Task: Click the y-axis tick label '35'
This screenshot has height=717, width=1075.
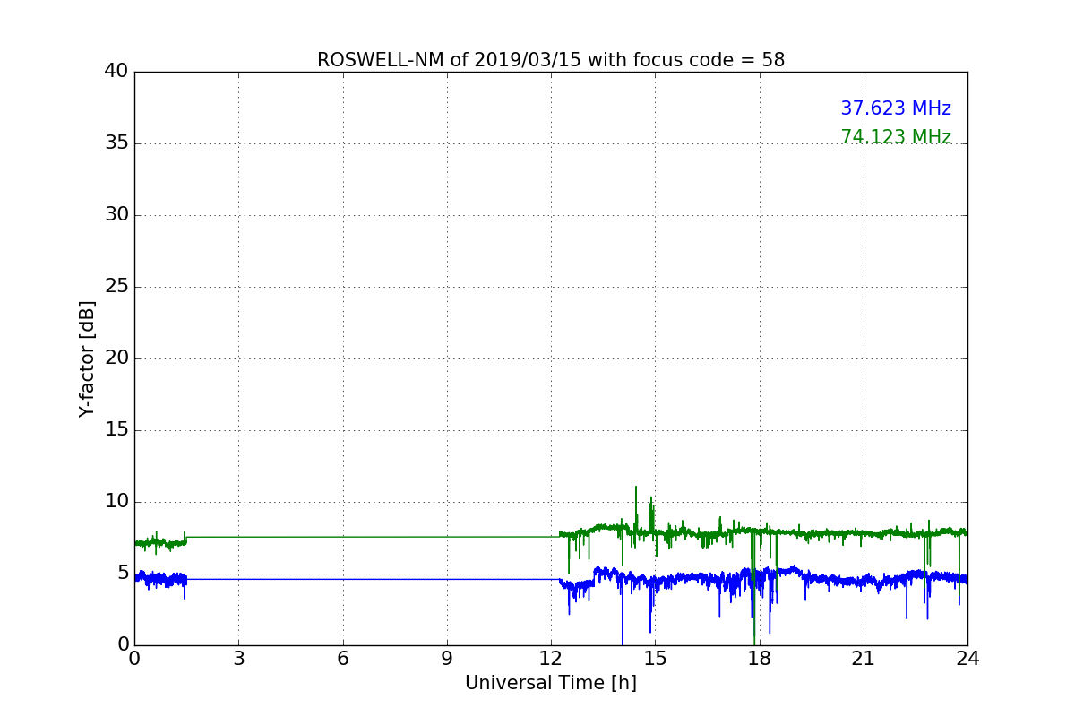Action: [x=116, y=143]
